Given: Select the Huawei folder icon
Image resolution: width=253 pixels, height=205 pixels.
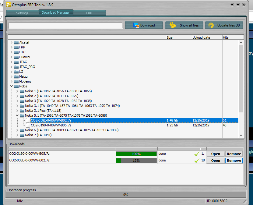Looking at the screenshot, I should point(16,57).
